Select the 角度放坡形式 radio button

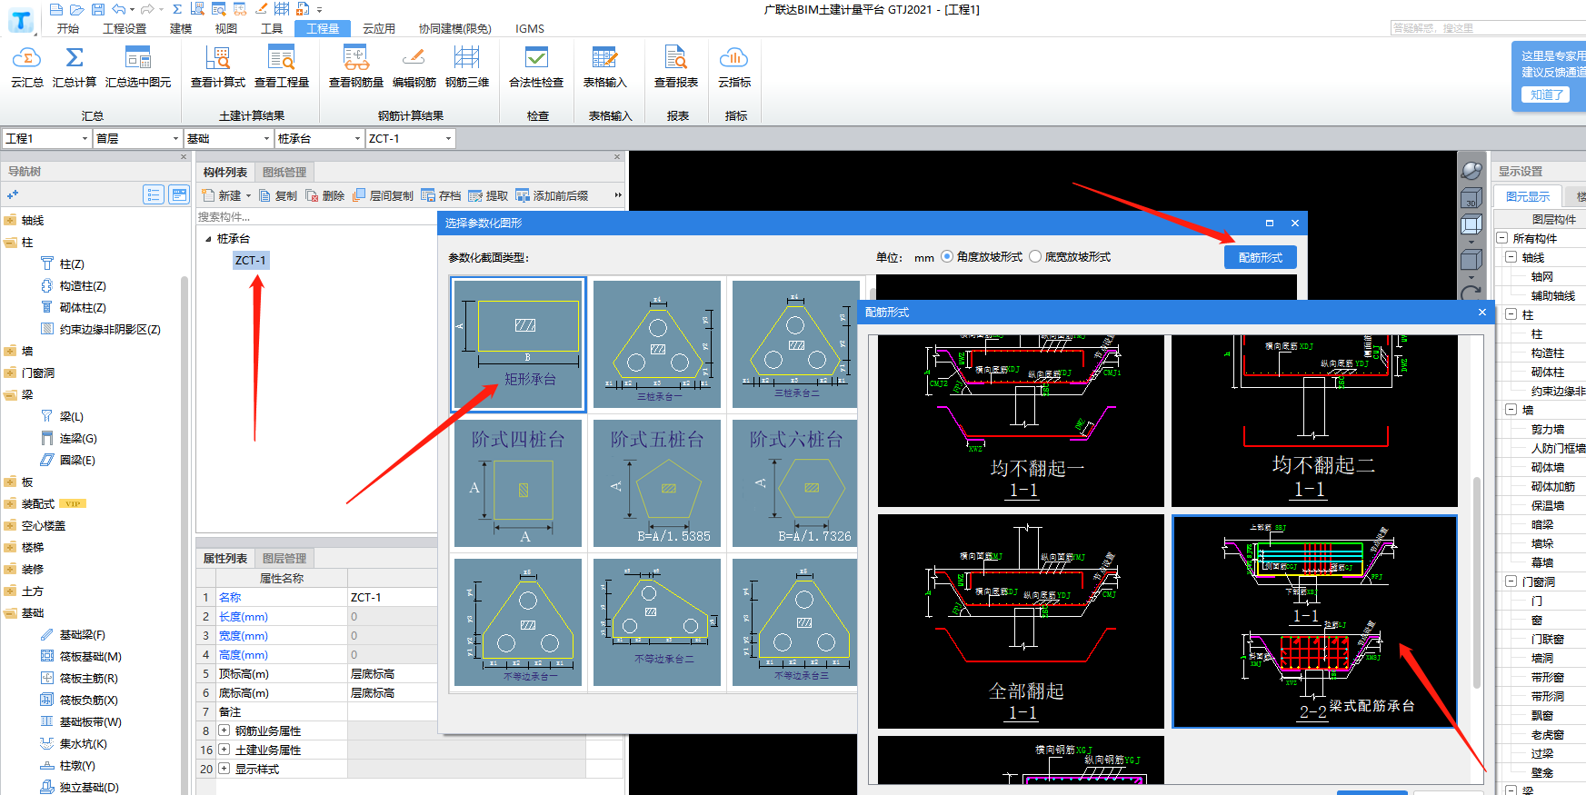pos(947,257)
